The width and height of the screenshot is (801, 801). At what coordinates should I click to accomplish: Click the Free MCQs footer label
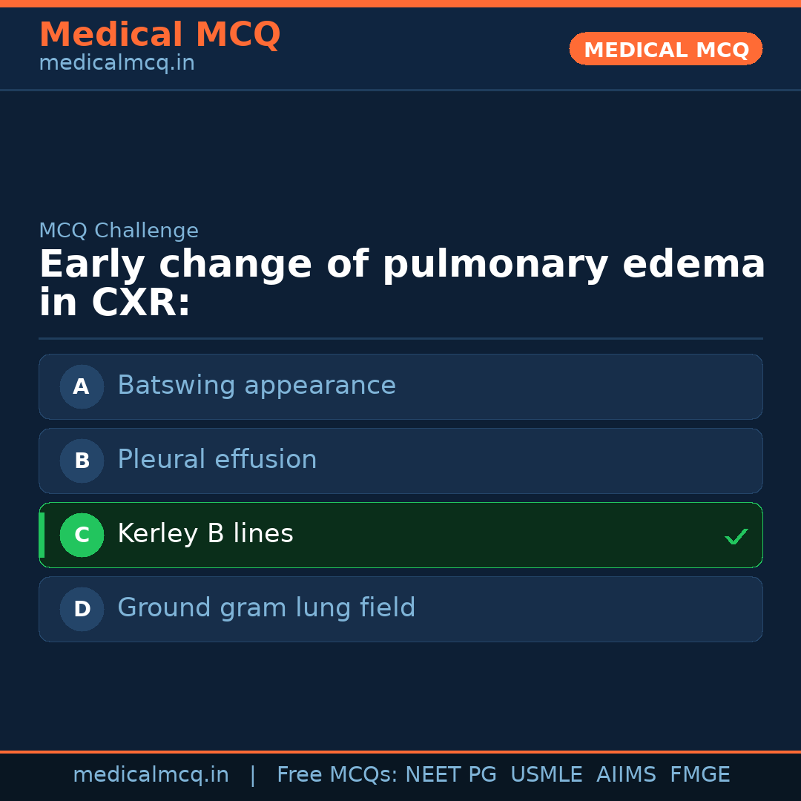pos(337,775)
